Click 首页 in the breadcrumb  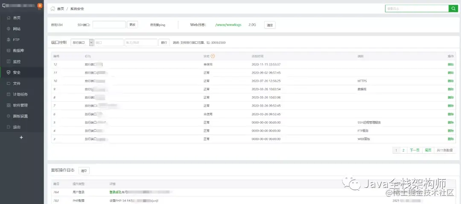[x=61, y=9]
